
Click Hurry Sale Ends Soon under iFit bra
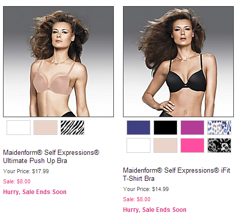click(155, 210)
